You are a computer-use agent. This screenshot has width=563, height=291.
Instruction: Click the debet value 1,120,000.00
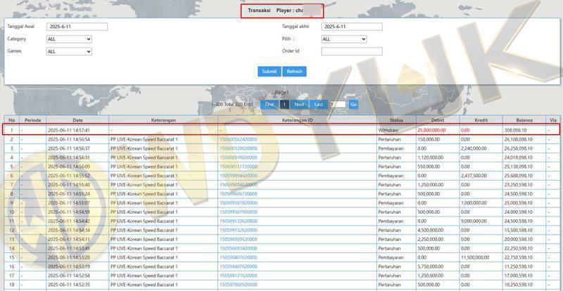point(431,157)
